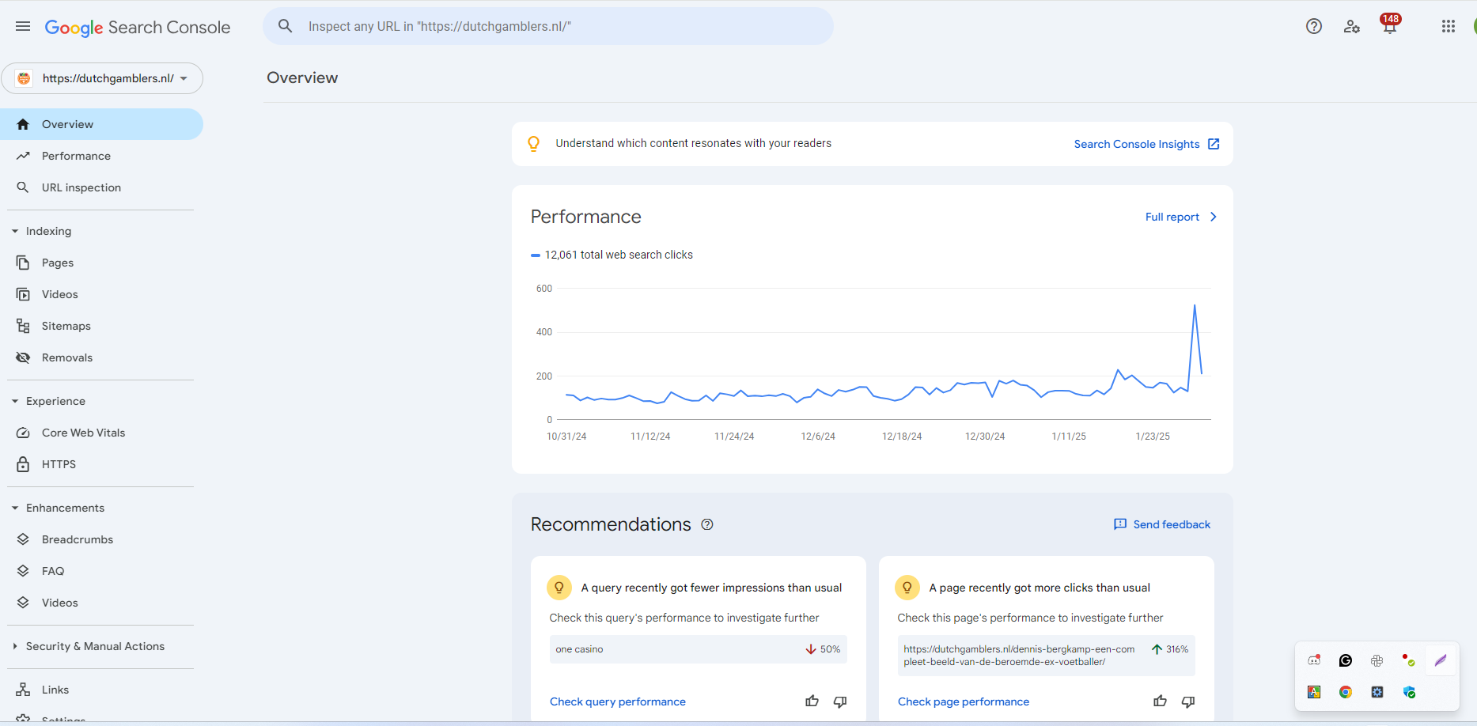Open Links report in sidebar
The height and width of the screenshot is (726, 1477).
tap(101, 690)
